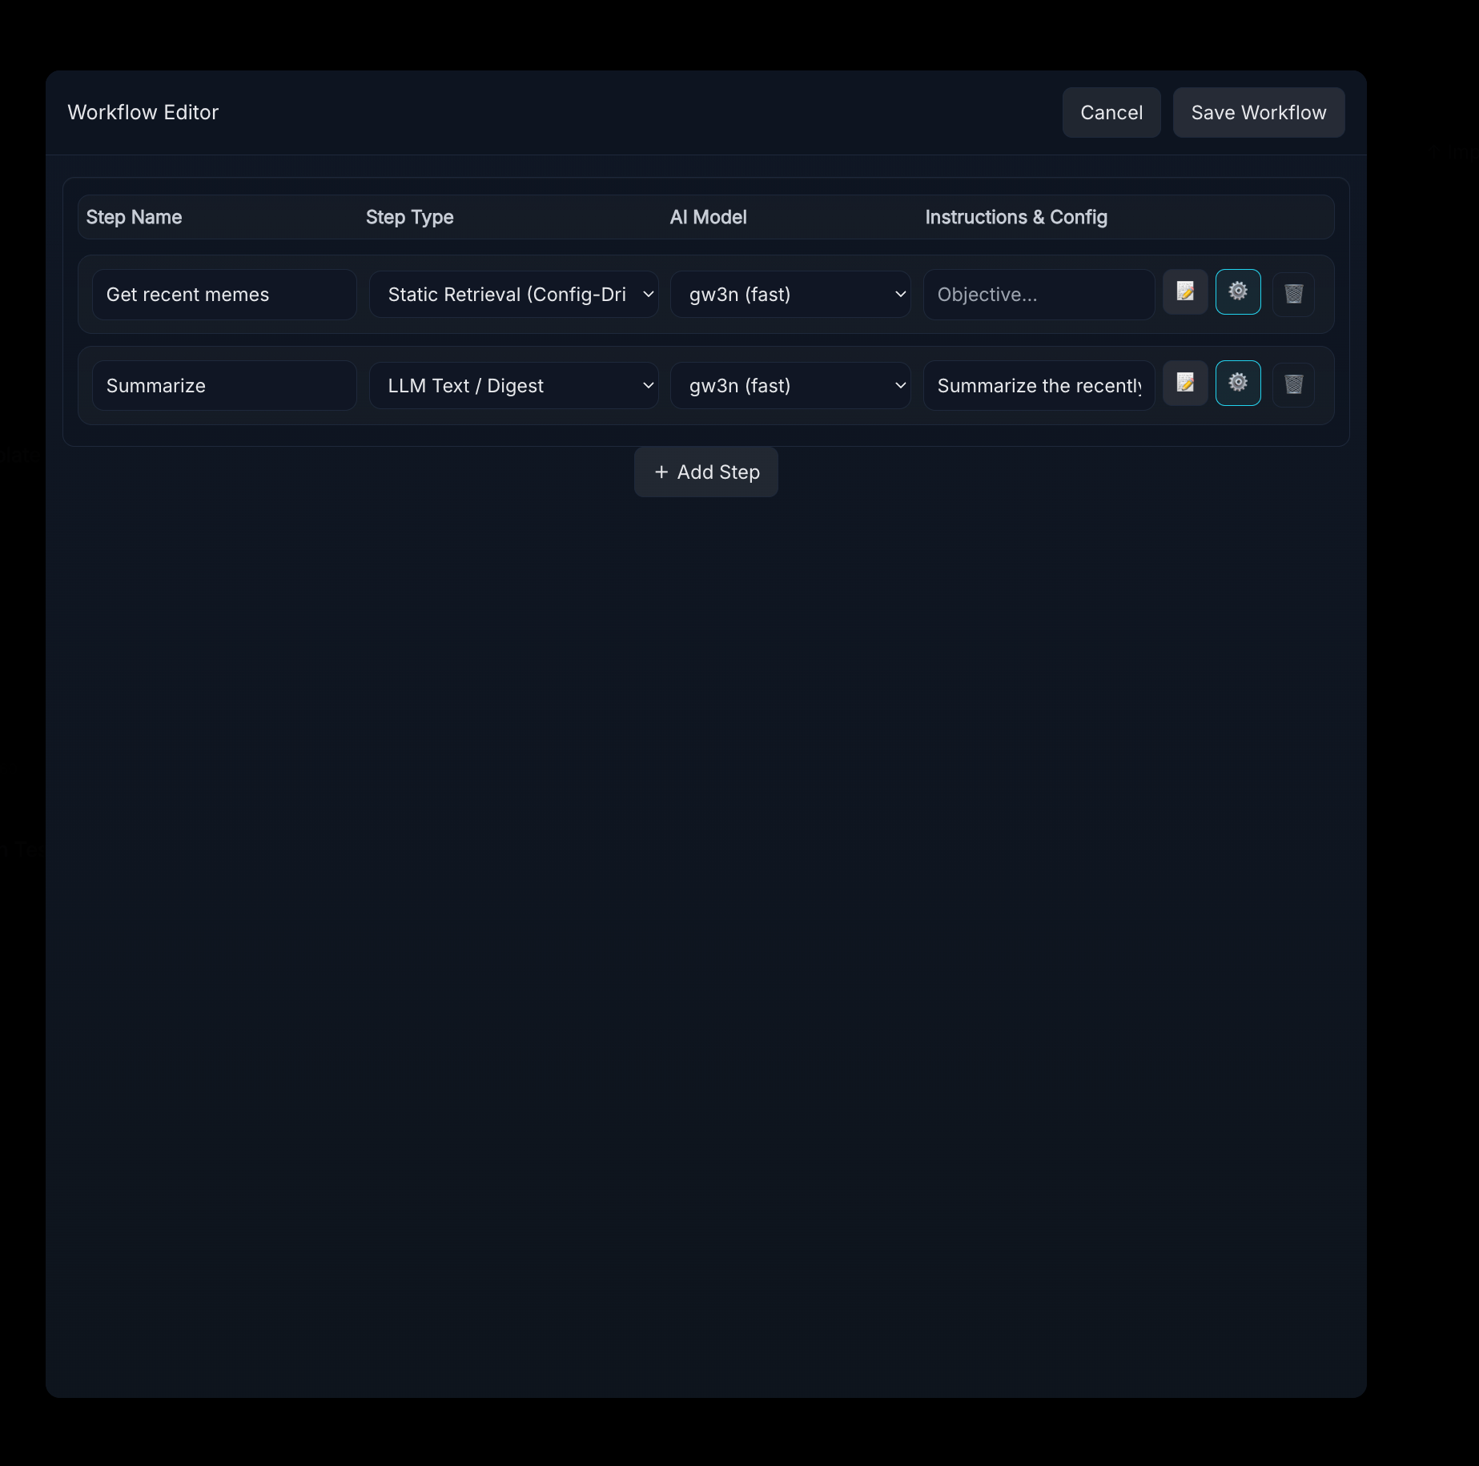Expand the Static Retrieval step type dropdown
Image resolution: width=1479 pixels, height=1466 pixels.
coord(513,295)
